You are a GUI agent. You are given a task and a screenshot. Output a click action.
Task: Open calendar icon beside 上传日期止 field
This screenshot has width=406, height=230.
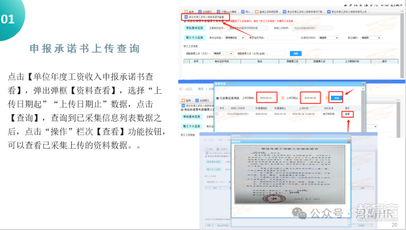point(327,98)
